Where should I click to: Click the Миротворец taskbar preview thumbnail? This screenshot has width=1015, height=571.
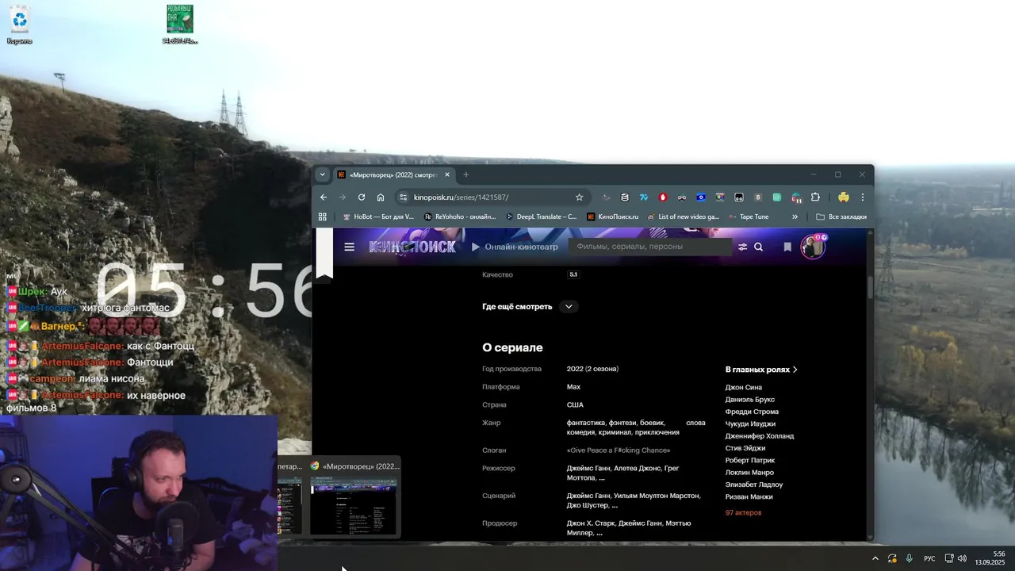click(353, 504)
